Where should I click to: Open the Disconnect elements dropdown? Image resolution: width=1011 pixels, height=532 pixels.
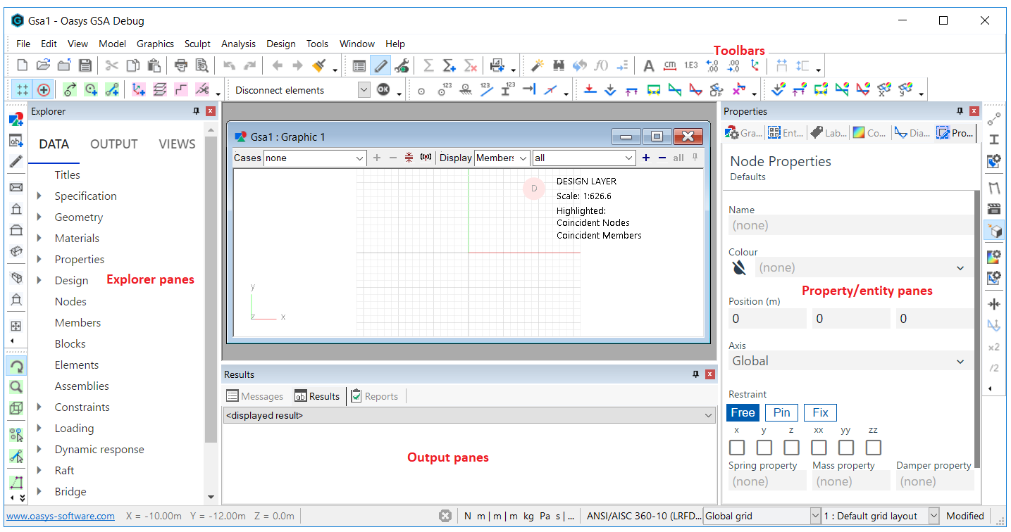pos(364,89)
